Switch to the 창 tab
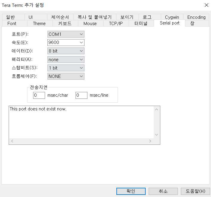Image resolution: width=211 pixels, height=197 pixels. point(197,23)
